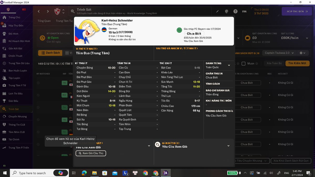
Task: Open Microsoft Edge from taskbar
Action: point(84,173)
